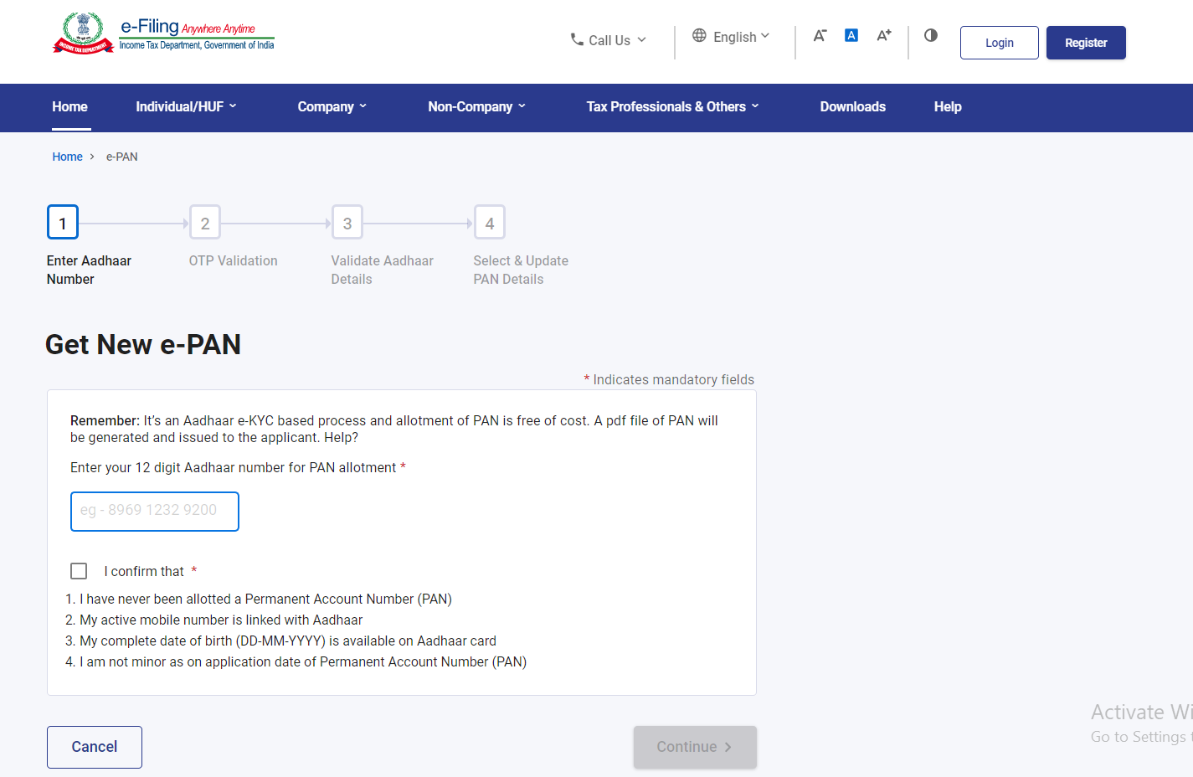Click the Home breadcrumb link

coord(67,157)
